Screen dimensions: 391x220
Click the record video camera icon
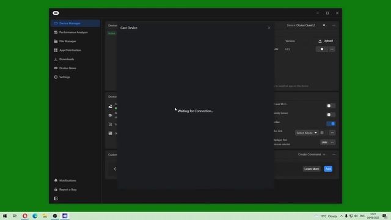click(x=110, y=116)
